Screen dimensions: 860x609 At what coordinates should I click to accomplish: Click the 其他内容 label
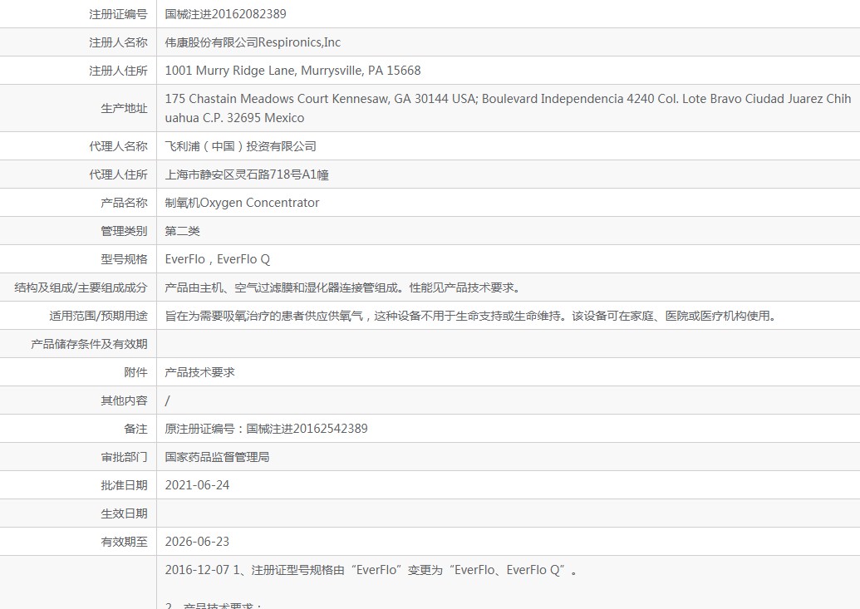tap(125, 400)
